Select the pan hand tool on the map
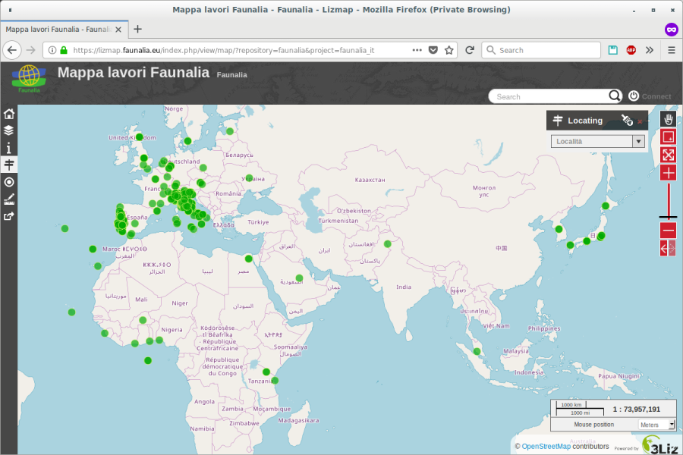Viewport: 683px width, 455px height. (x=667, y=118)
